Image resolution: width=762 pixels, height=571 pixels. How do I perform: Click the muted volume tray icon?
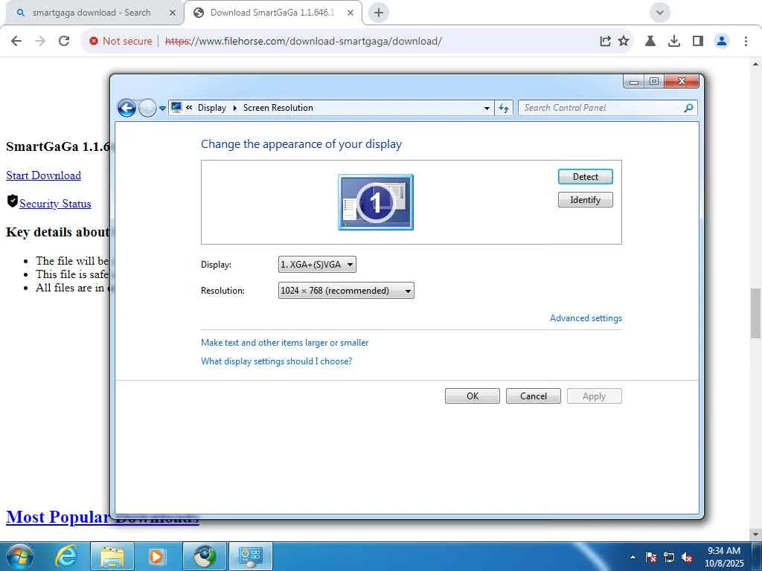pyautogui.click(x=687, y=558)
